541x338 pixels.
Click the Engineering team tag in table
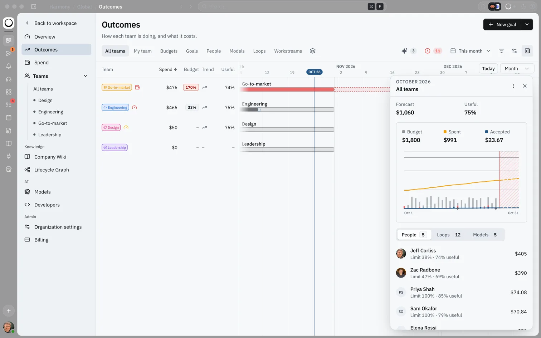(x=115, y=107)
